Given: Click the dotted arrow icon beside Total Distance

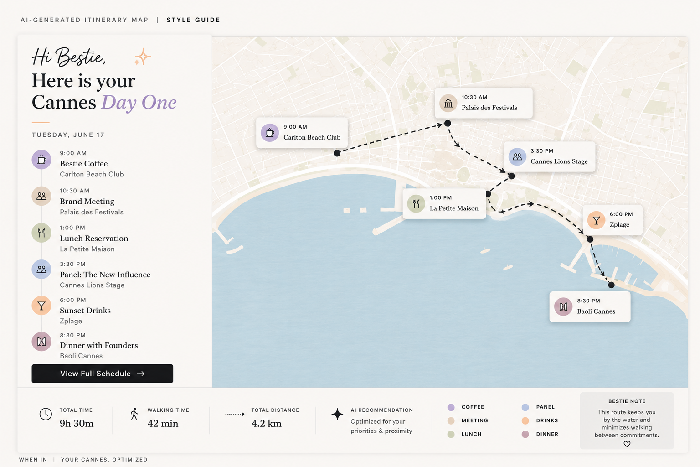Looking at the screenshot, I should [235, 414].
